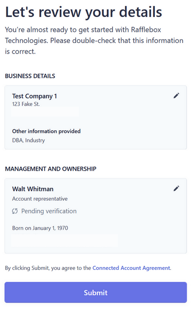The width and height of the screenshot is (194, 309).
Task: Edit Walt Whitman's details with the pencil icon
Action: (x=176, y=188)
